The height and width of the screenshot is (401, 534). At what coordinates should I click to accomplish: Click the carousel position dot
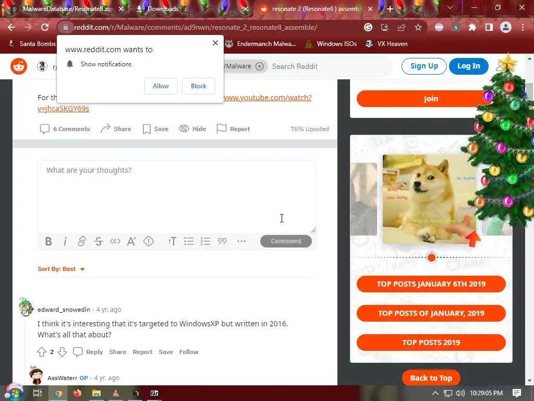coord(431,257)
